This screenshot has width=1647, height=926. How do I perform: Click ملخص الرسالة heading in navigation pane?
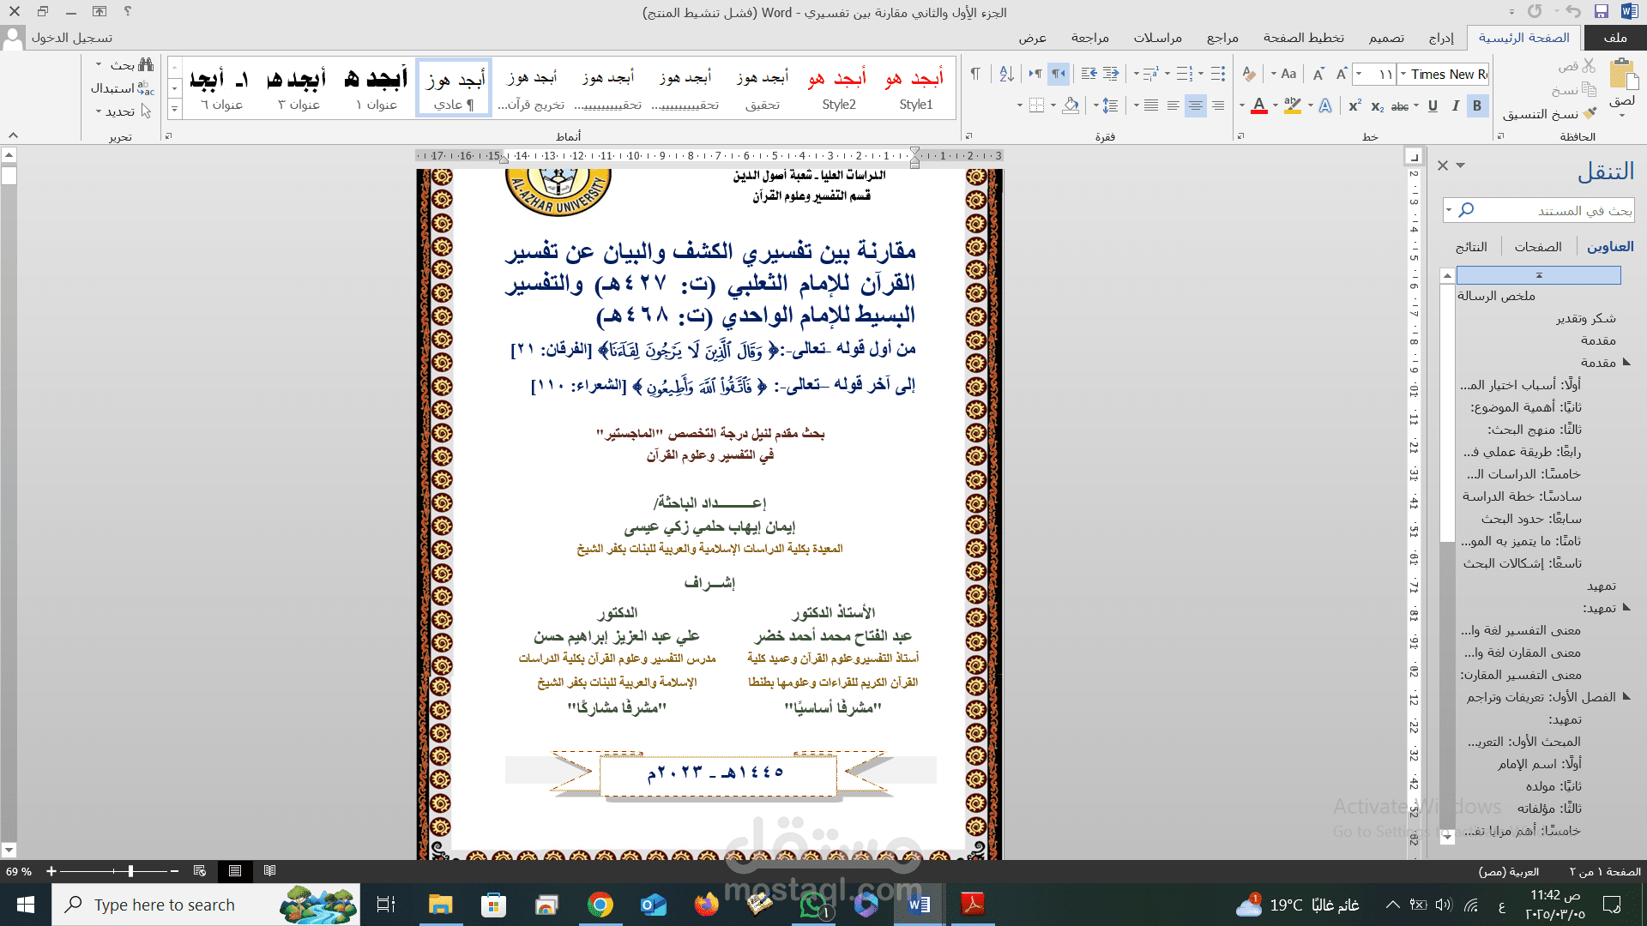click(1496, 296)
